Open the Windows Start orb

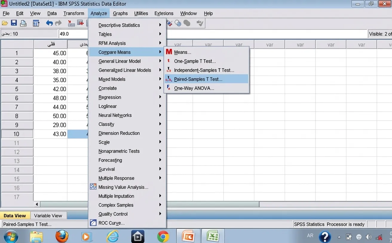point(11,237)
